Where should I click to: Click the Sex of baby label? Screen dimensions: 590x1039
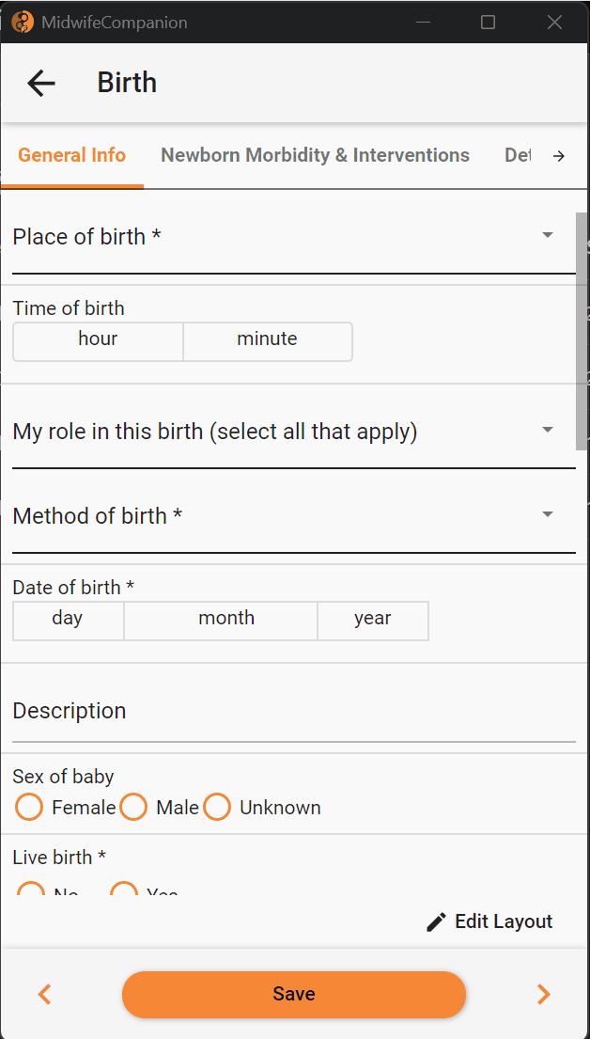pyautogui.click(x=64, y=776)
